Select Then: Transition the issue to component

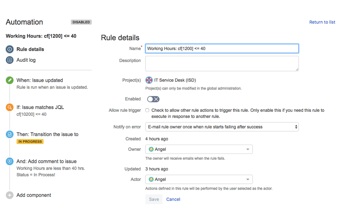point(47,134)
